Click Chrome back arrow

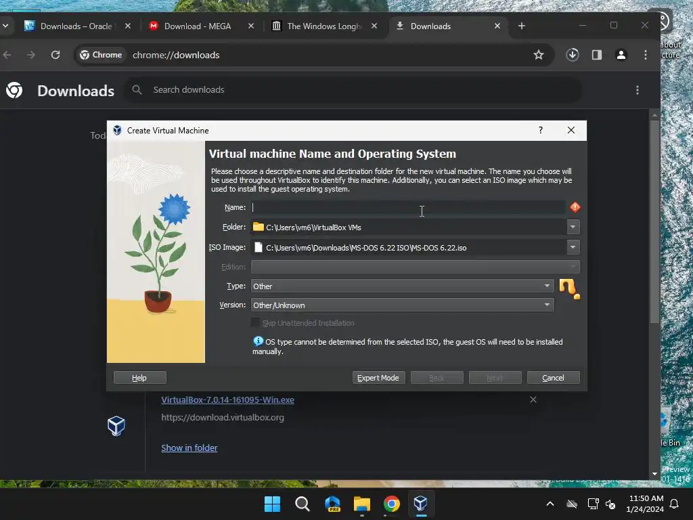(7, 55)
